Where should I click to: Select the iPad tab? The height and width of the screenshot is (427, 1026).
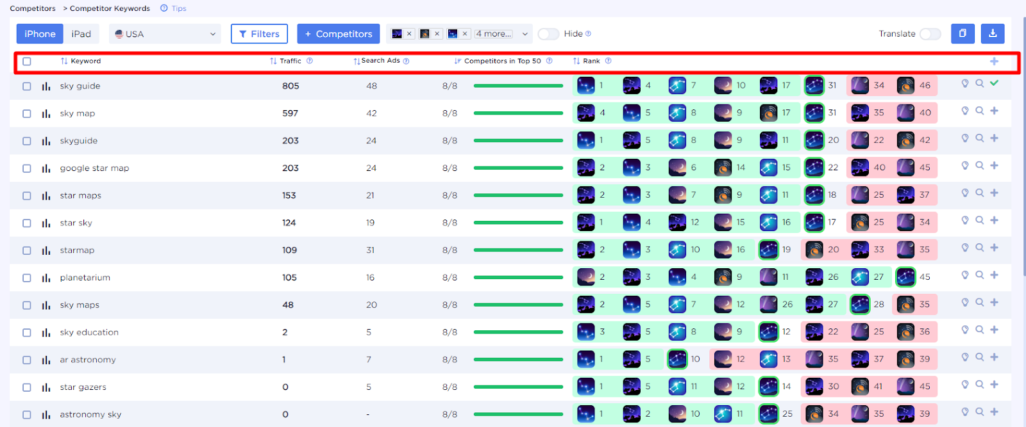81,34
